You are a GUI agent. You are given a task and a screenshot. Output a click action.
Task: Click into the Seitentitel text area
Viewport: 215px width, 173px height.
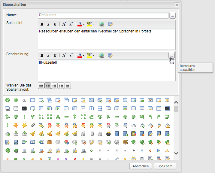tap(107, 39)
